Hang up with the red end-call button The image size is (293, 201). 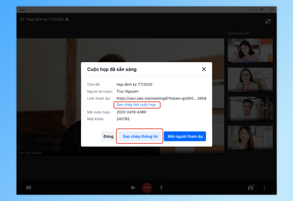[x=147, y=188]
